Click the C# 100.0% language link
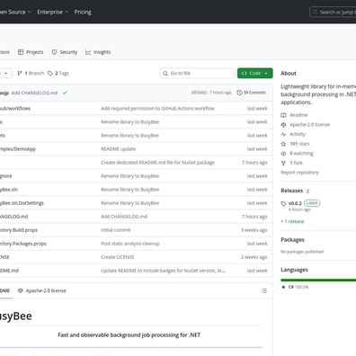The image size is (356, 356). pyautogui.click(x=298, y=287)
